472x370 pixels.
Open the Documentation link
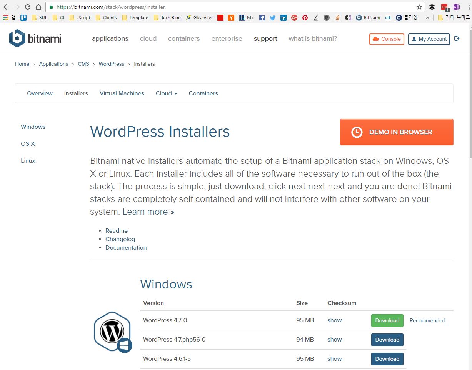click(x=126, y=248)
